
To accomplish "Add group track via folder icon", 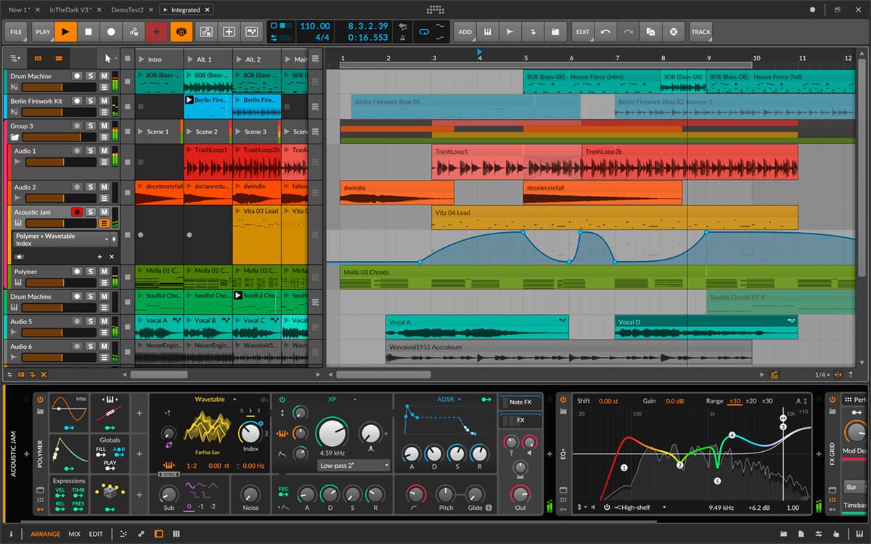I will [555, 32].
